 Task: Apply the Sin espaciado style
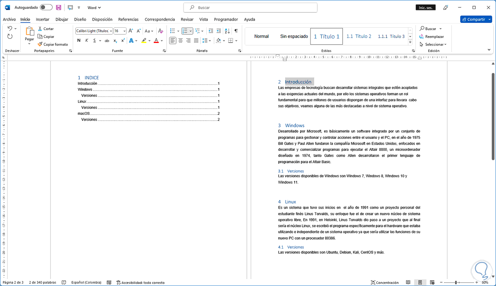point(294,36)
